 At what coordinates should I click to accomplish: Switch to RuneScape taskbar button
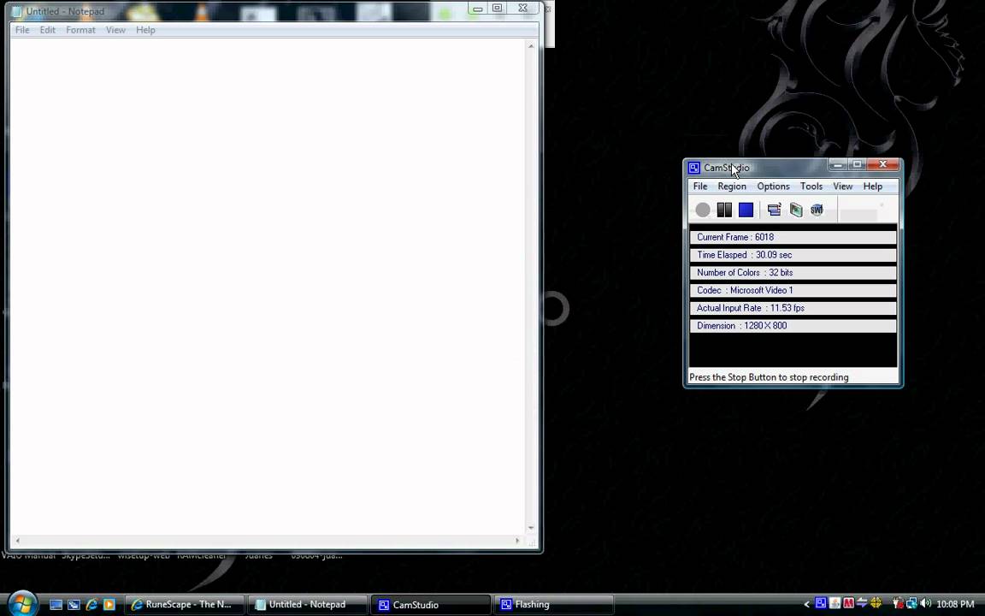[184, 605]
